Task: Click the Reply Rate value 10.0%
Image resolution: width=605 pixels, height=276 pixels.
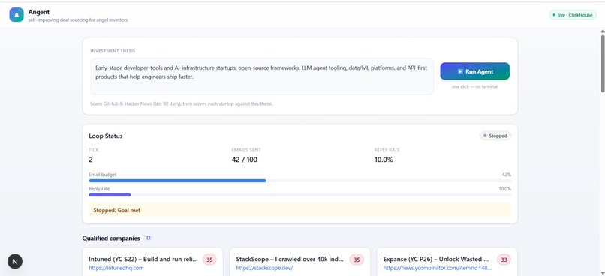Action: pos(384,160)
